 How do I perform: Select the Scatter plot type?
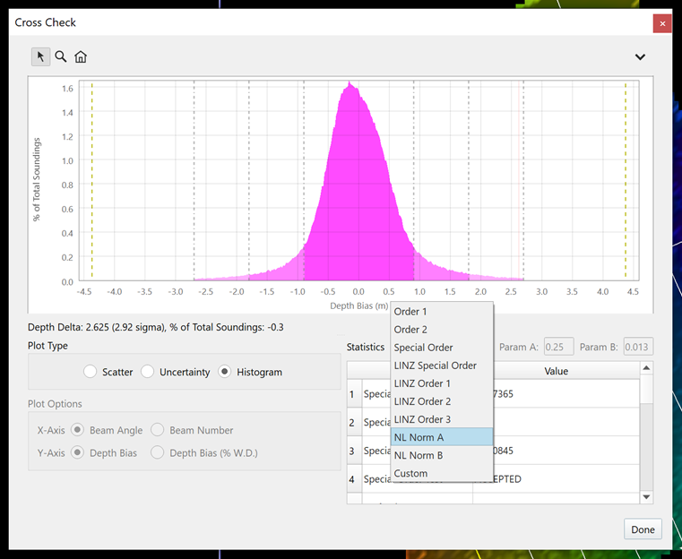coord(90,372)
